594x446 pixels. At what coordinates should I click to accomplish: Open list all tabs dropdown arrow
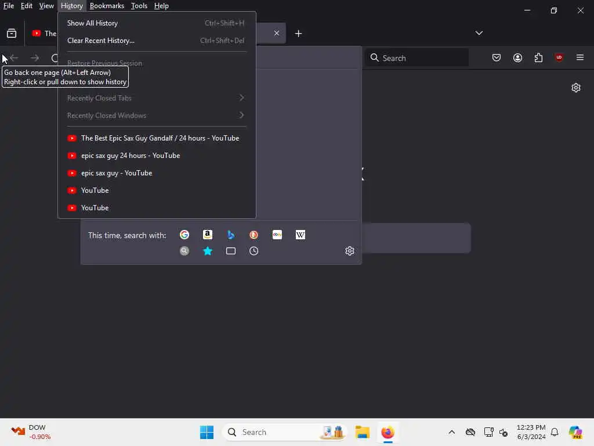coord(479,33)
